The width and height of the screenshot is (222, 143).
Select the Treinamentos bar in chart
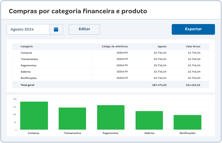(72, 119)
